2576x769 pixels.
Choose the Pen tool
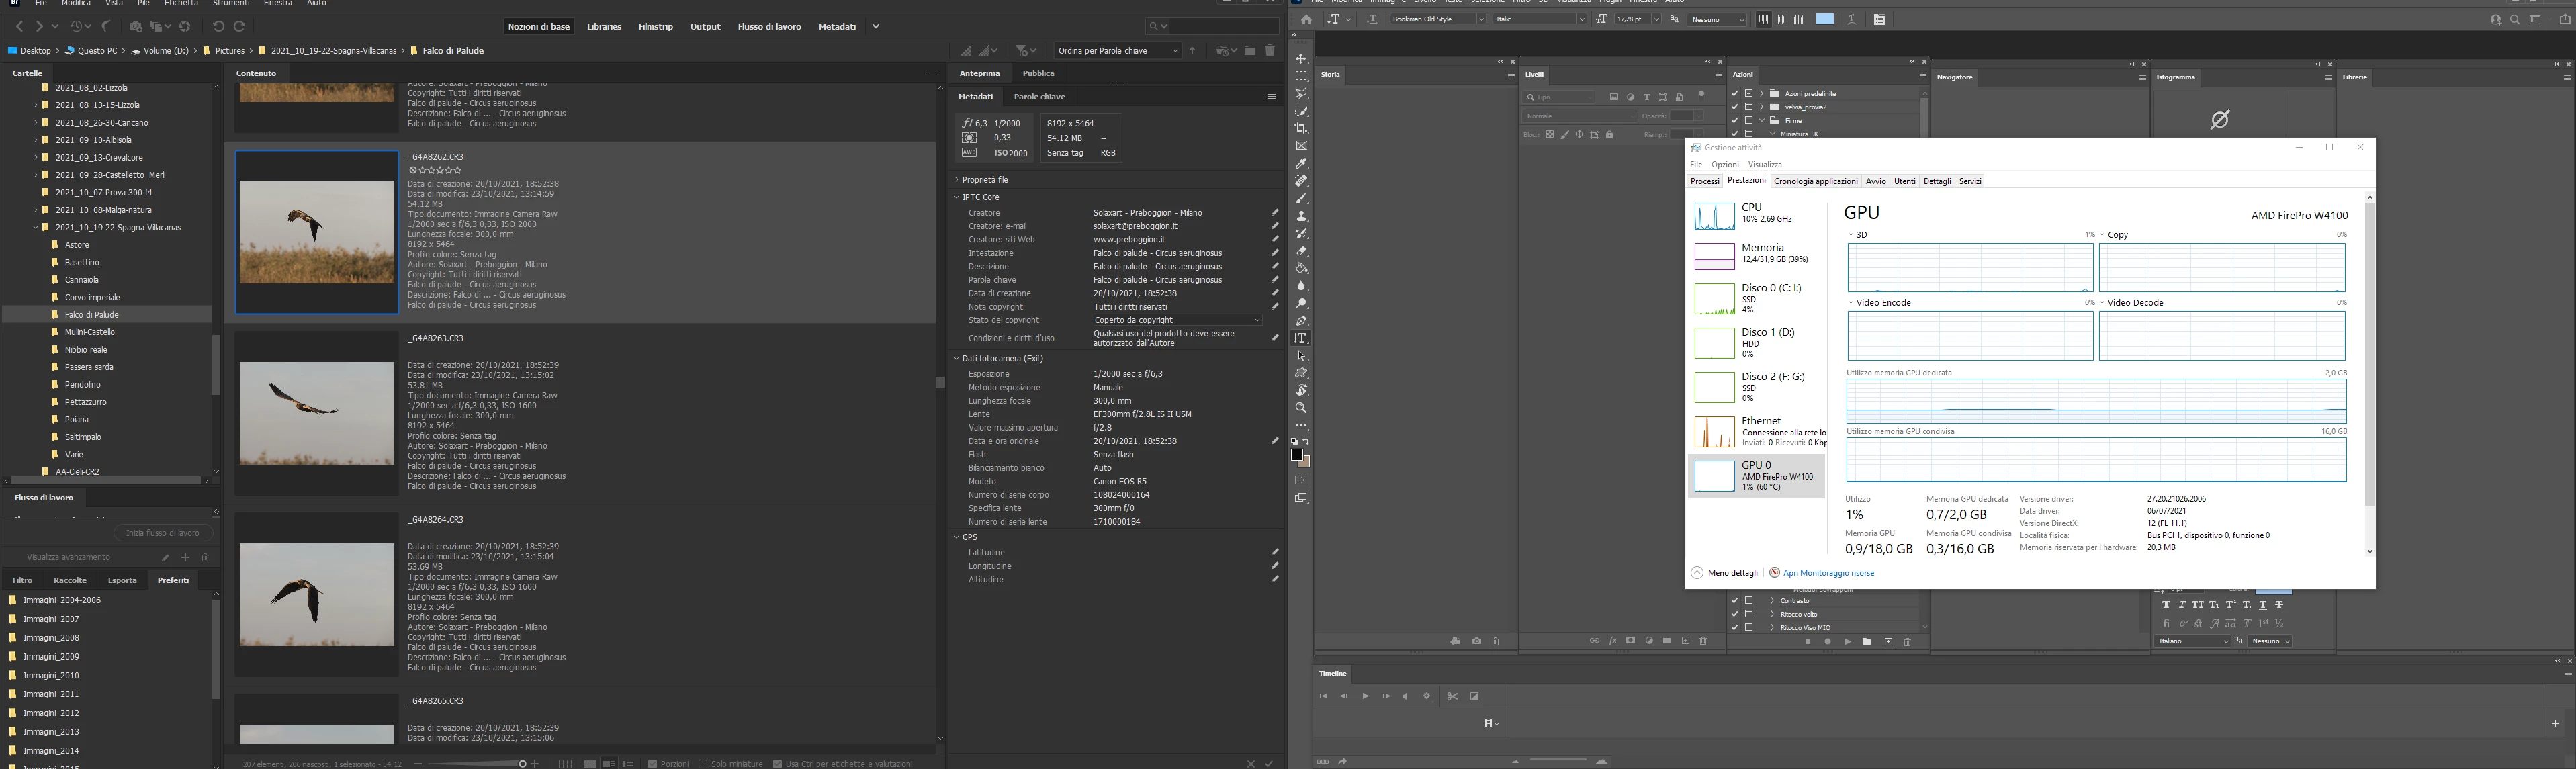(x=1301, y=321)
